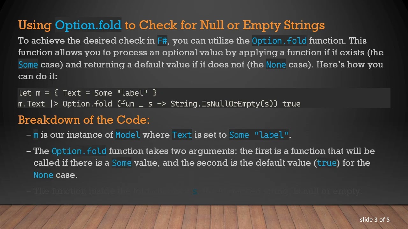
Task: Click highlighted Option.fold in the second bullet
Action: tap(79, 151)
